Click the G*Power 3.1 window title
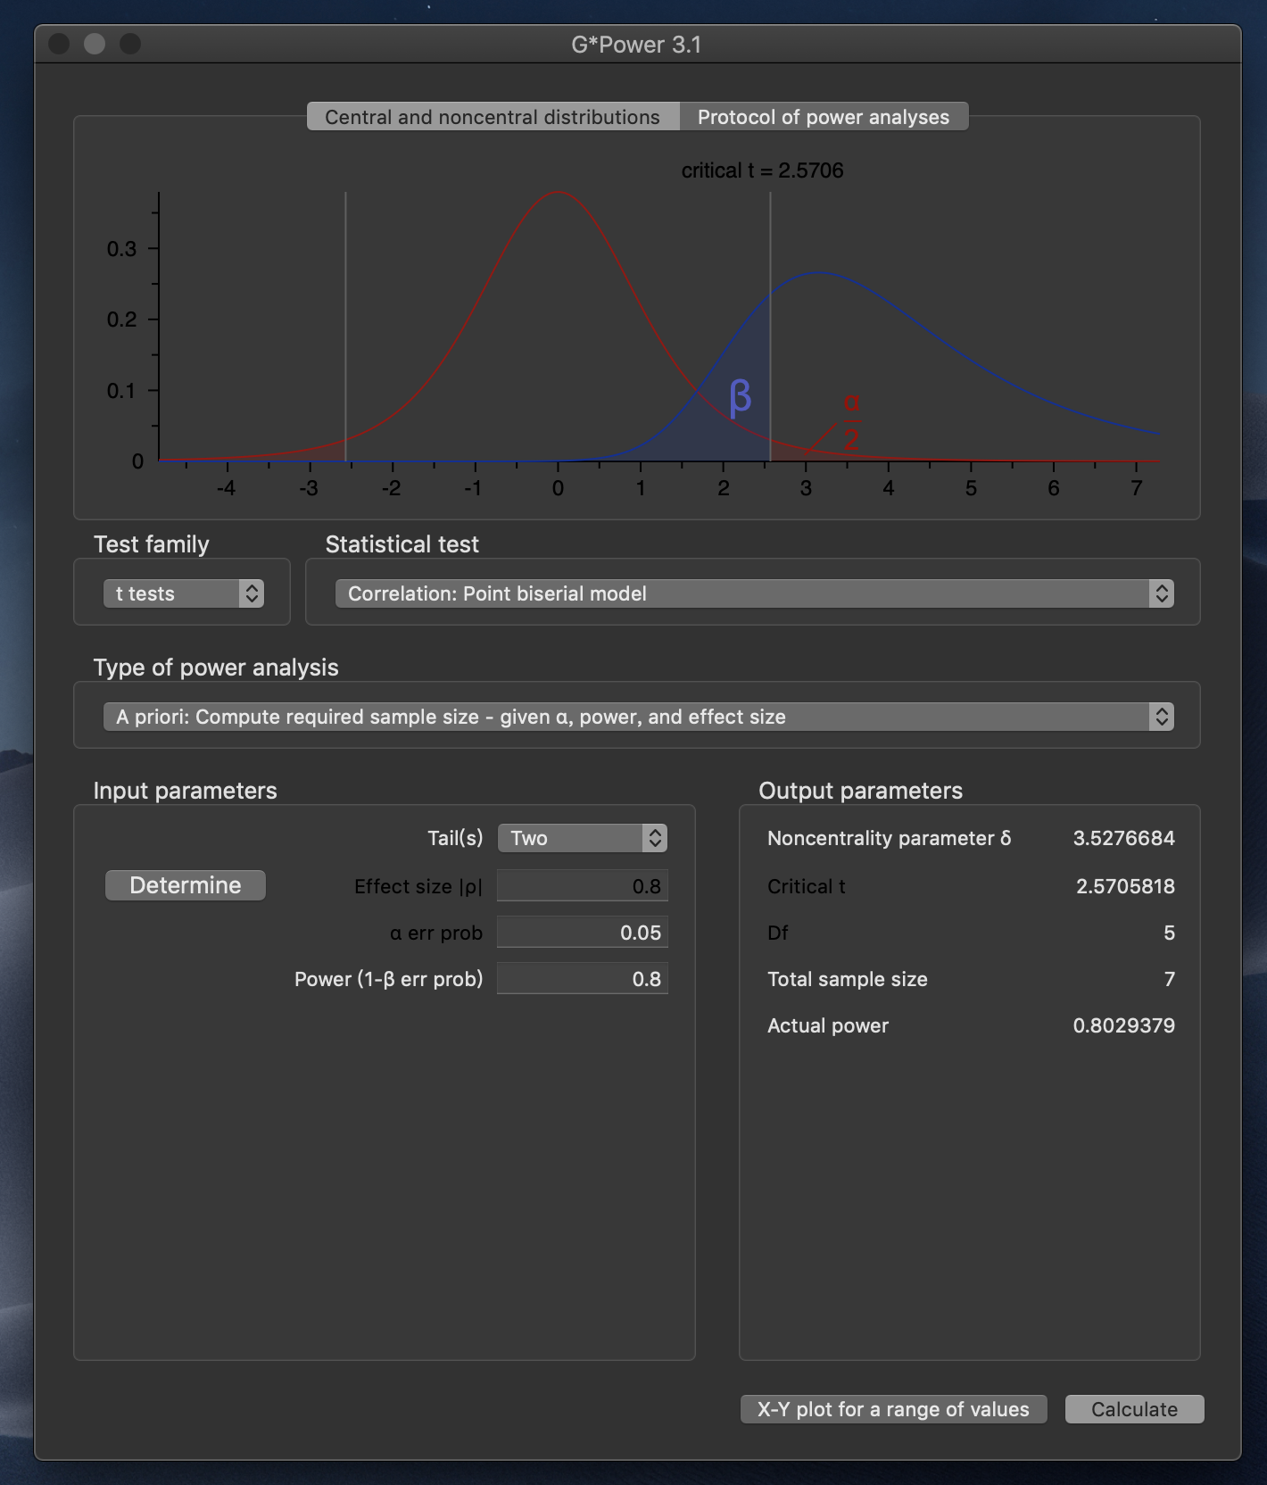This screenshot has height=1485, width=1267. (636, 45)
